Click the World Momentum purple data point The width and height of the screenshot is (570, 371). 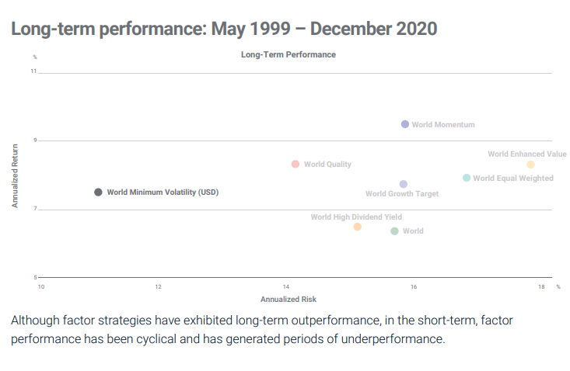pos(405,124)
